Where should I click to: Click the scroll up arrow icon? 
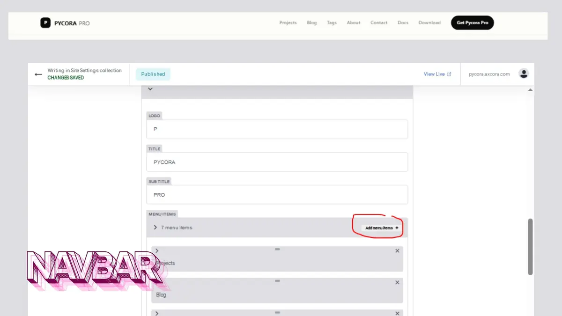tap(530, 89)
